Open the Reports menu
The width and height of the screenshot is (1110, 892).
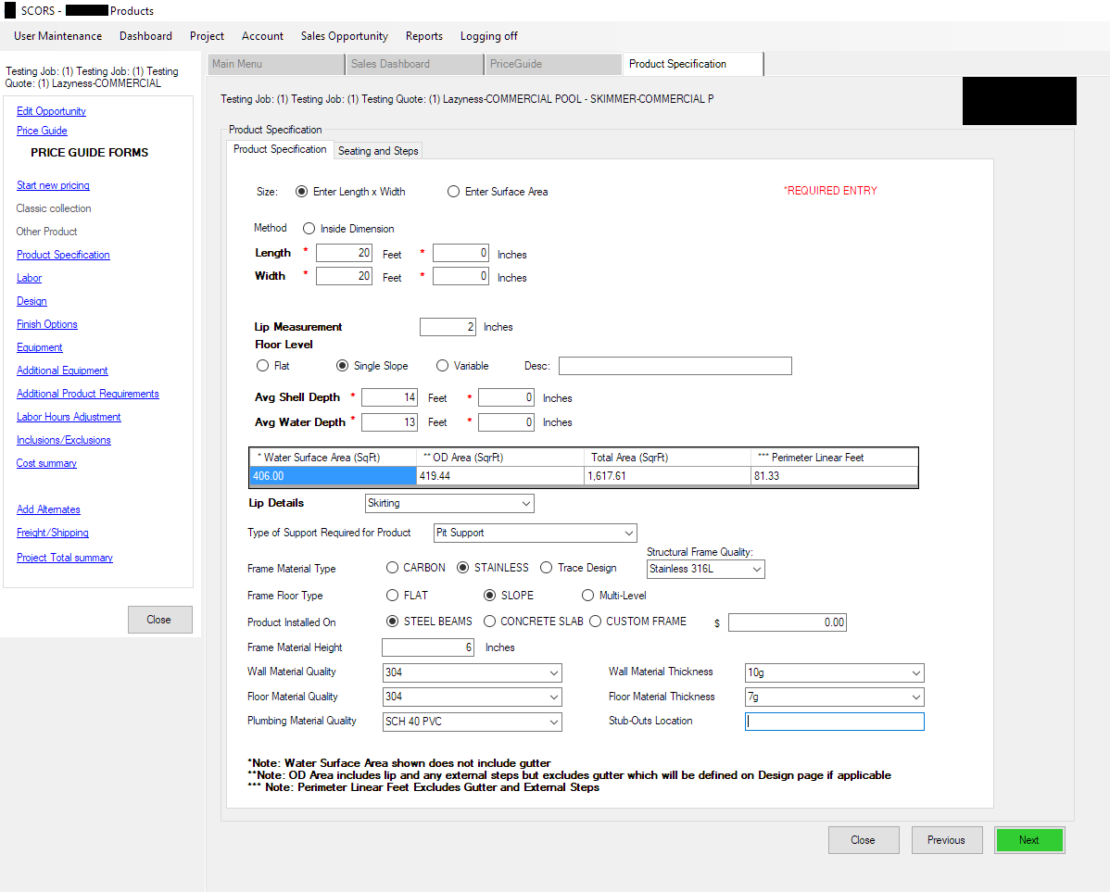(424, 36)
